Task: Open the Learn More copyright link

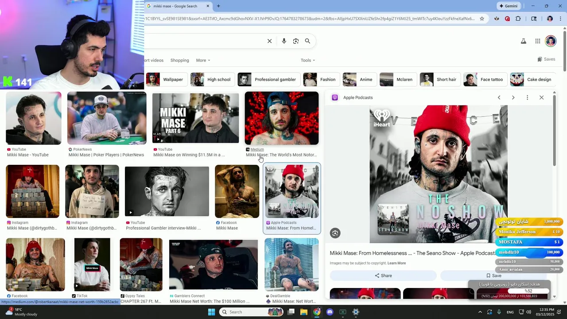Action: [x=396, y=263]
